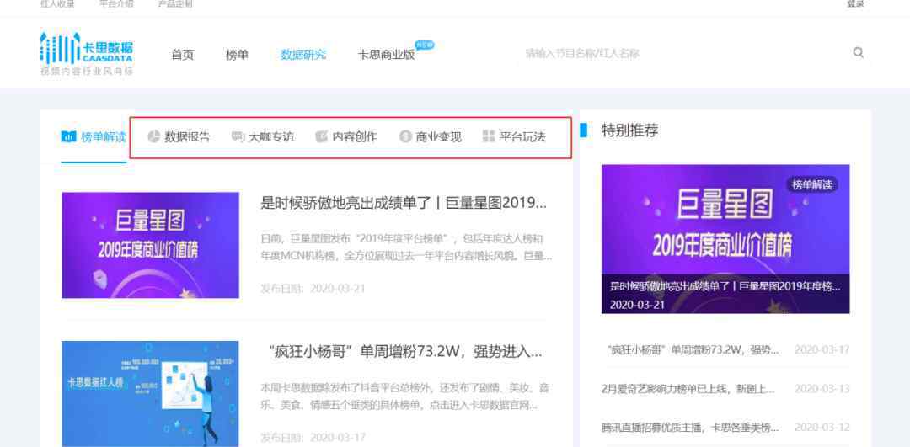The height and width of the screenshot is (447, 910).
Task: Select 数据研究 in the navigation
Action: pyautogui.click(x=303, y=55)
